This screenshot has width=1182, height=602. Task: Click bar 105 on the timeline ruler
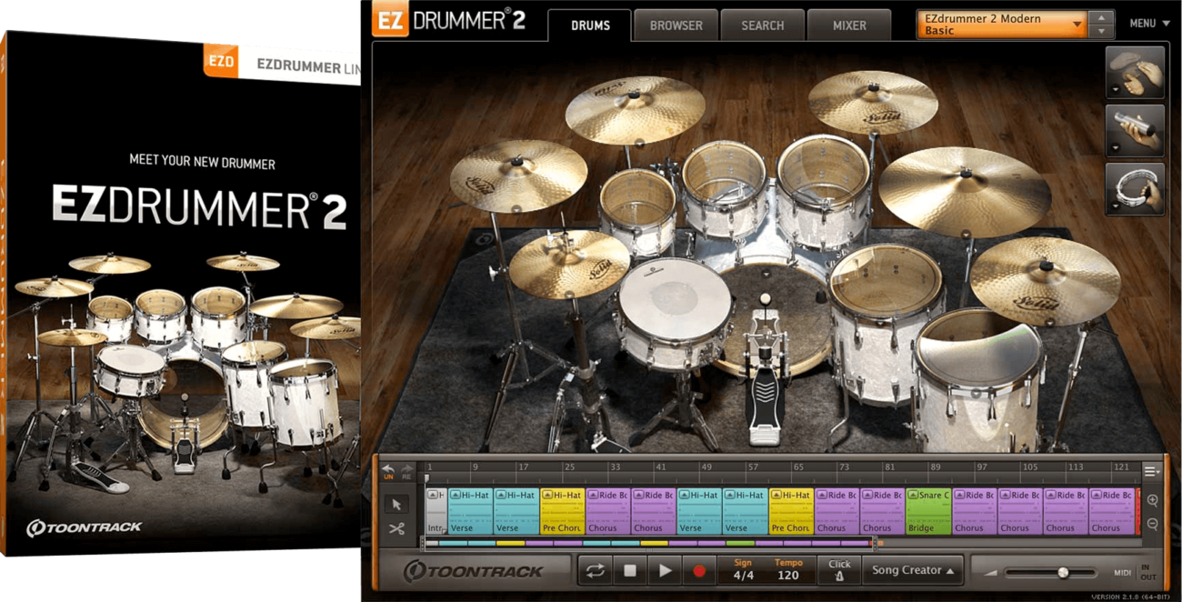click(1029, 467)
